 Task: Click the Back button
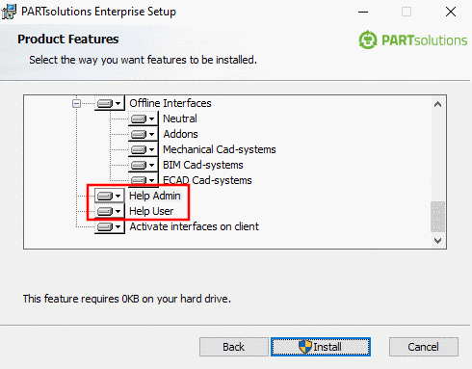point(234,347)
